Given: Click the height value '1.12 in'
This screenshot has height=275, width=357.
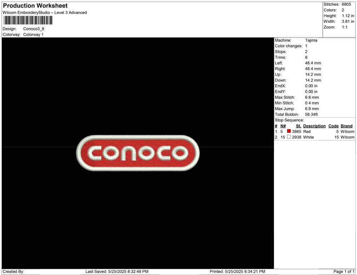Looking at the screenshot, I should [348, 16].
